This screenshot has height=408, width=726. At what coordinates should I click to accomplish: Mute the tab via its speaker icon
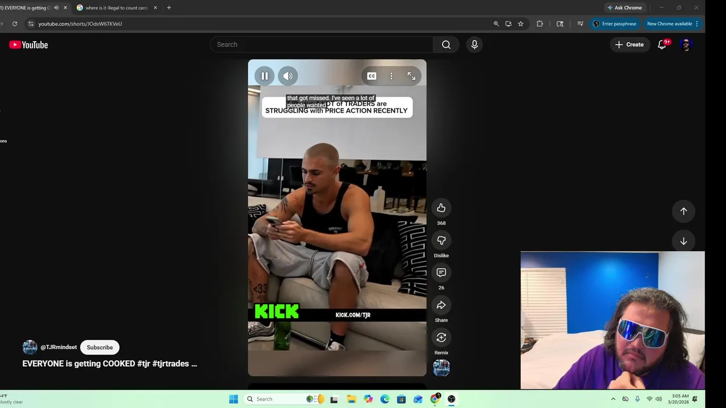56,8
